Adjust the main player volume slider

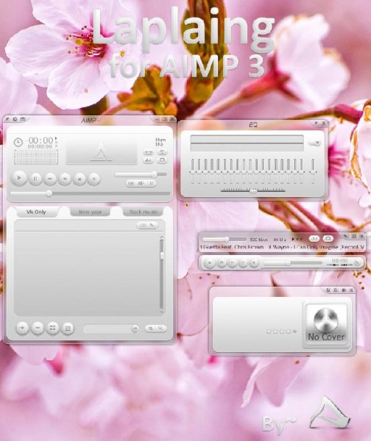point(141,175)
